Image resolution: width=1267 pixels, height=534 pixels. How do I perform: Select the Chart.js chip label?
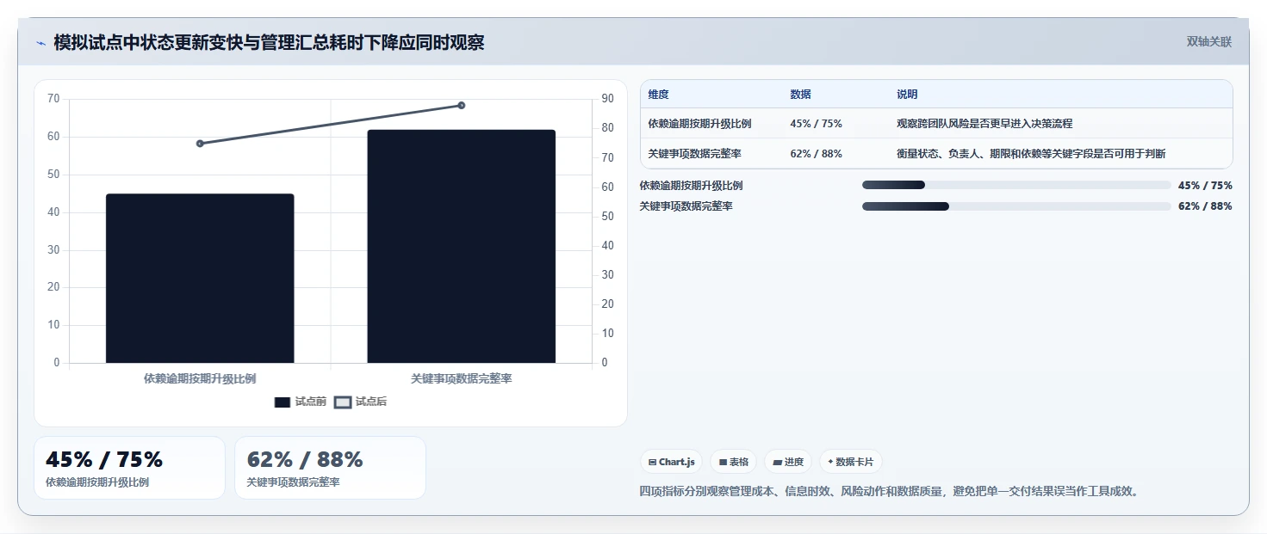pos(677,462)
